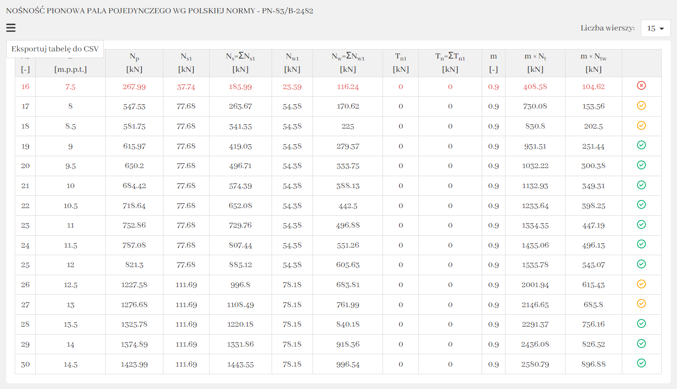Click orange check icon in row 27
Screen dimensions: 677x389
pyautogui.click(x=641, y=304)
